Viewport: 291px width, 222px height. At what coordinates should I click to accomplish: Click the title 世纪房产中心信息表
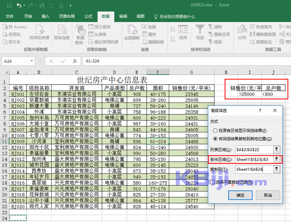click(112, 80)
